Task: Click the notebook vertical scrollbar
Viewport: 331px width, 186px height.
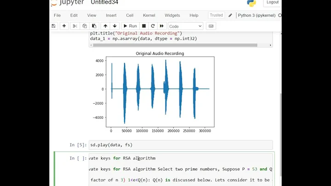Action: (280, 134)
